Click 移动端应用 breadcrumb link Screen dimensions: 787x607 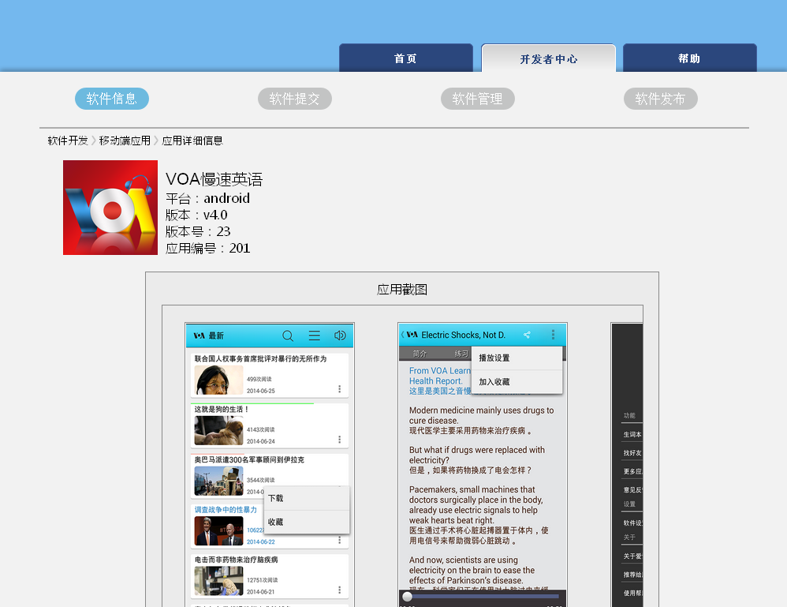[125, 141]
